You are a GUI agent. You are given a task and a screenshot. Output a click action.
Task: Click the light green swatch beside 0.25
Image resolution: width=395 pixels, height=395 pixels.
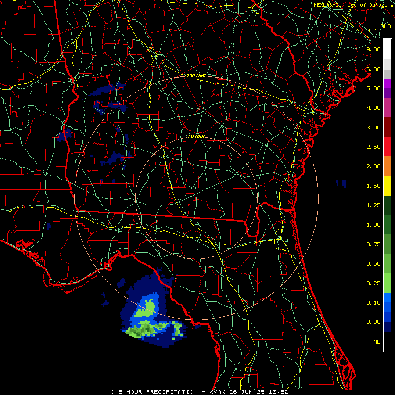click(388, 283)
